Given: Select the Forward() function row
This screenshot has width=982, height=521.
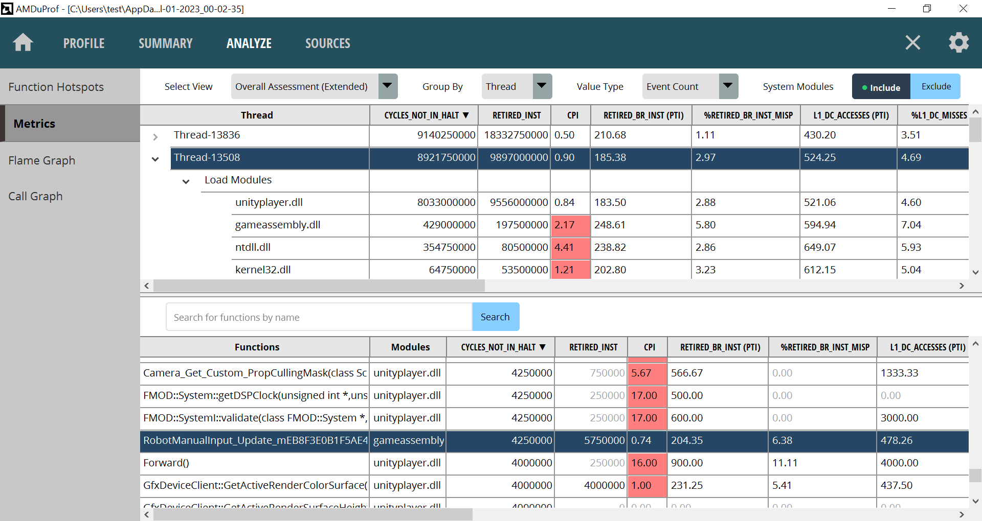Looking at the screenshot, I should [554, 463].
